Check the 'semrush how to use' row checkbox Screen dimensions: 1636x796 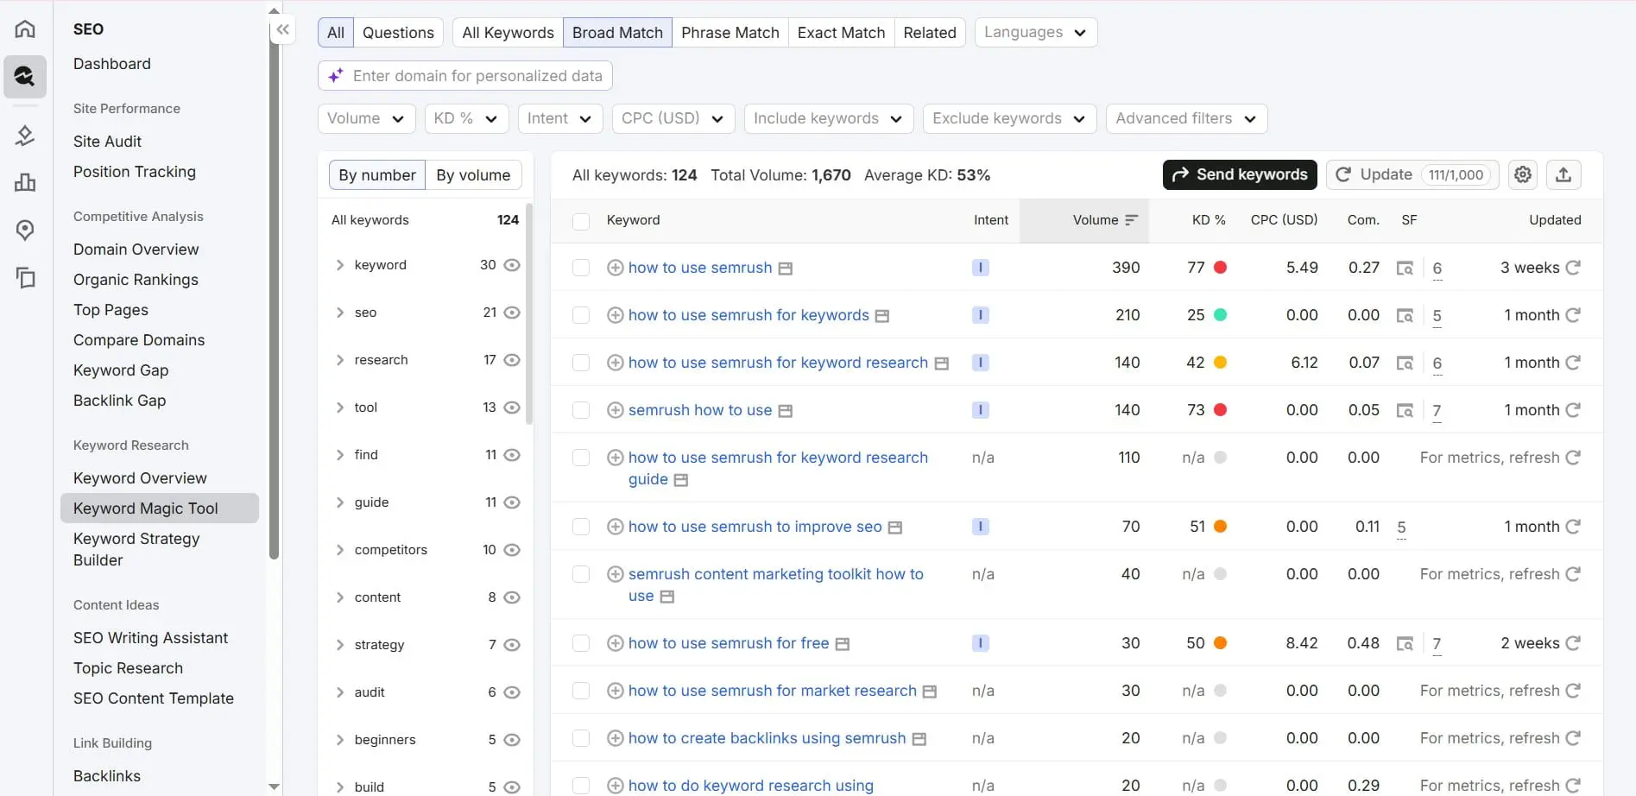click(581, 410)
